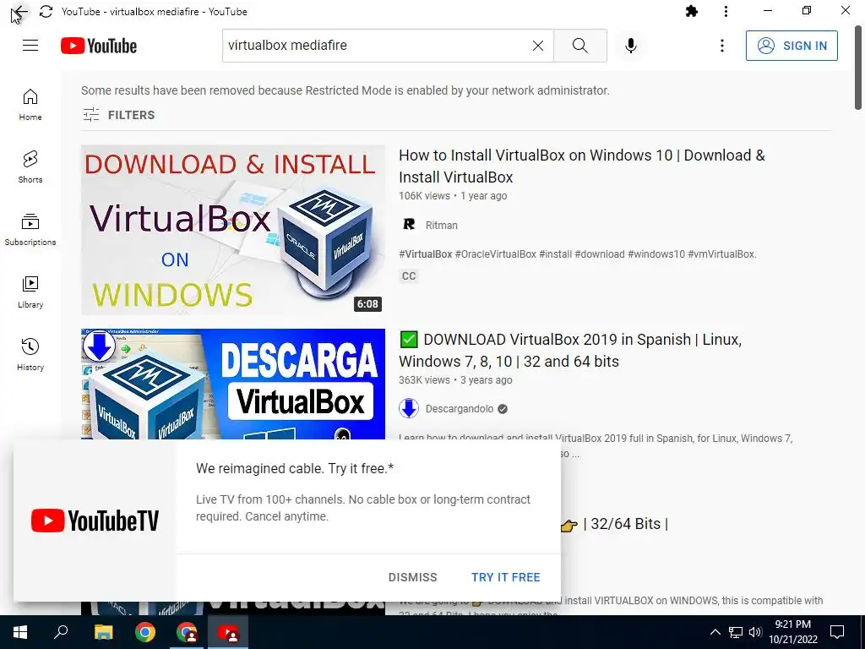Click the YouTube logo
The height and width of the screenshot is (649, 865).
pyautogui.click(x=99, y=46)
